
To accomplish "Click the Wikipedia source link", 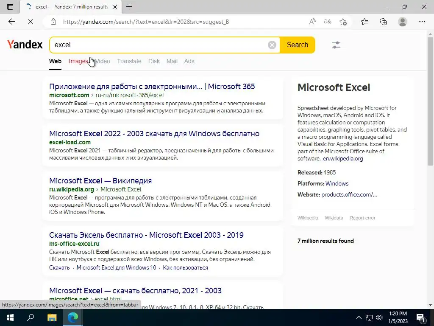I will click(x=308, y=218).
